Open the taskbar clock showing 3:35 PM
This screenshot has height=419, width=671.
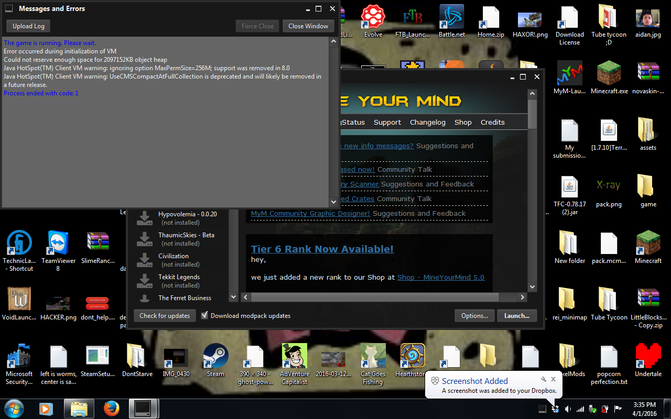coord(644,409)
